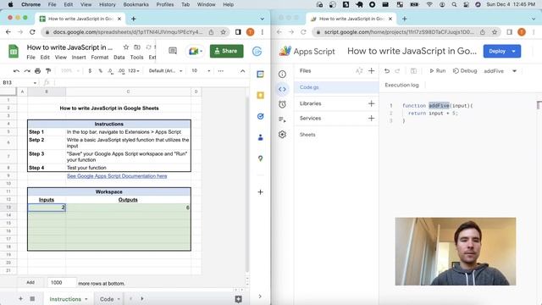
Task: Open font family dropdown in Sheets
Action: click(166, 71)
